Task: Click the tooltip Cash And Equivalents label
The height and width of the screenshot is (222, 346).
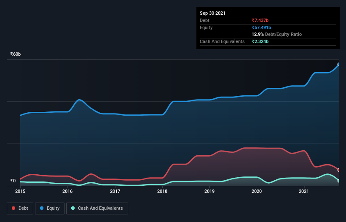Action: [x=222, y=41]
